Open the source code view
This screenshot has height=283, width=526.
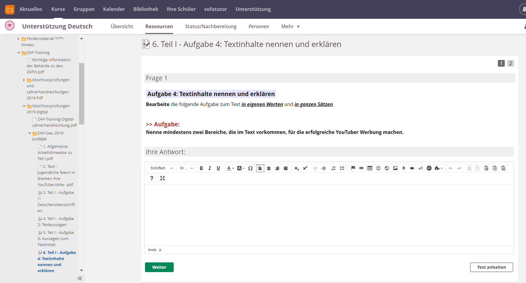tap(429, 168)
